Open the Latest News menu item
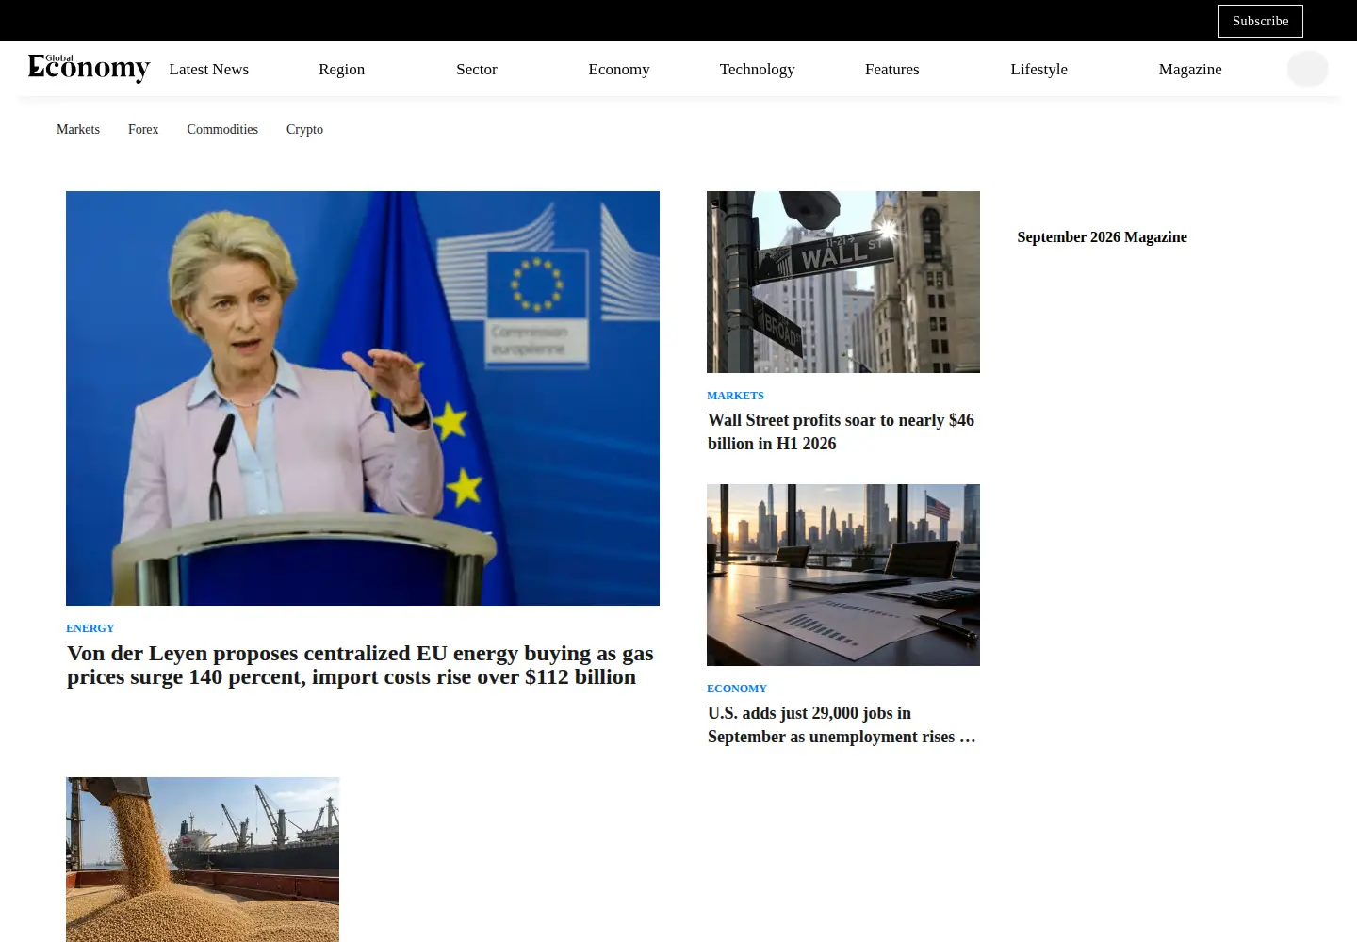1357x942 pixels. point(209,69)
